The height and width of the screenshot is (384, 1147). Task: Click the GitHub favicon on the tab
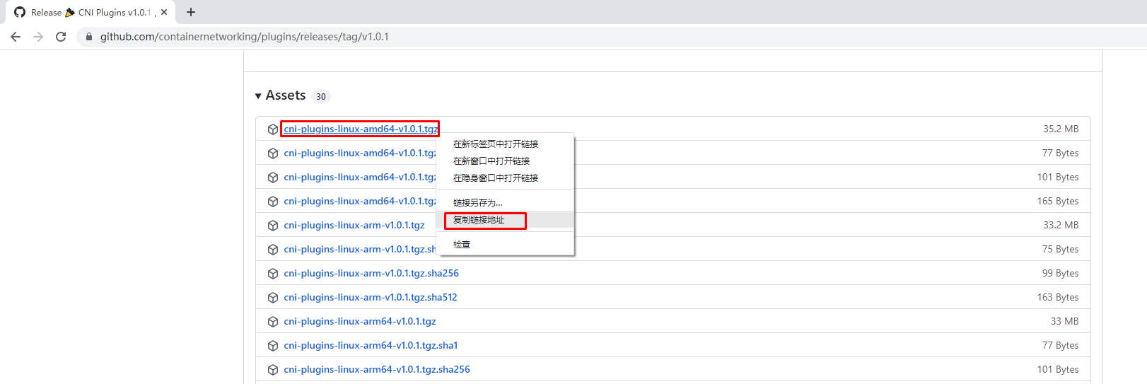(x=20, y=12)
